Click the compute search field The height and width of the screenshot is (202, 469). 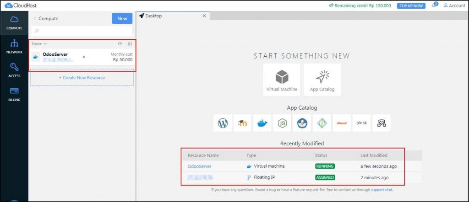coord(82,31)
